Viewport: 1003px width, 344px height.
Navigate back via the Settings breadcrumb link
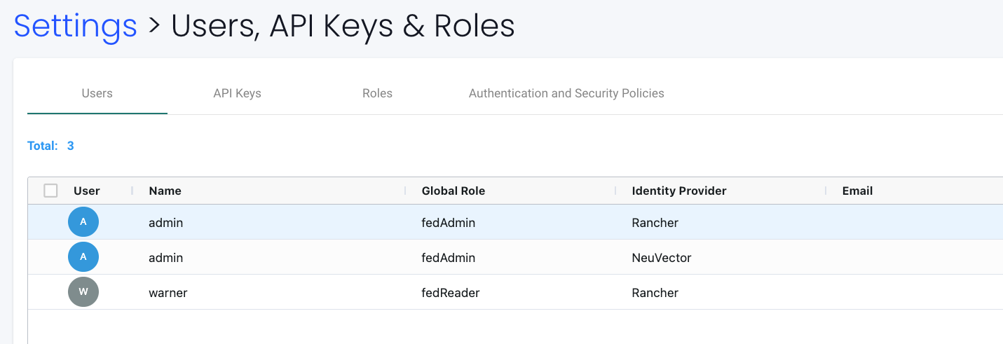coord(76,26)
